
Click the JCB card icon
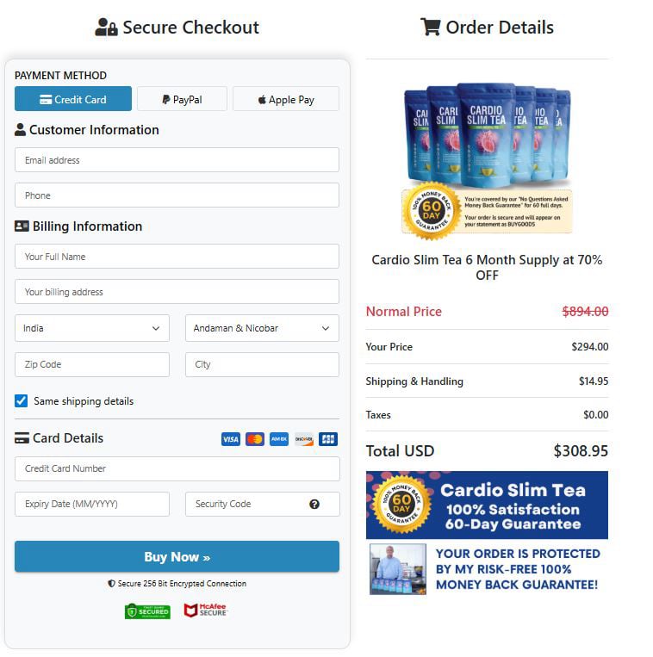click(x=327, y=439)
